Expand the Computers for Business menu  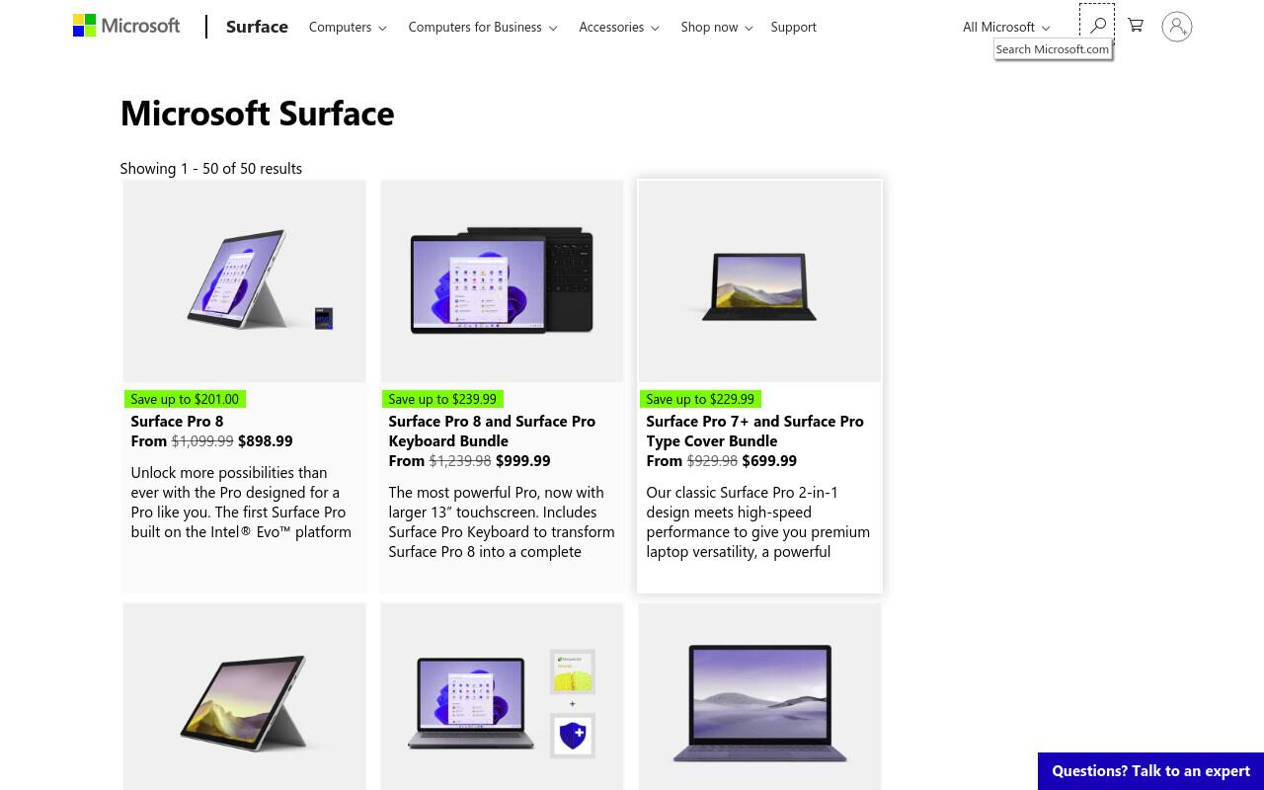click(x=483, y=27)
